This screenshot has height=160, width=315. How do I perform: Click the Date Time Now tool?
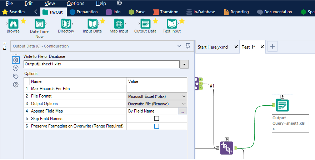pyautogui.click(x=39, y=24)
